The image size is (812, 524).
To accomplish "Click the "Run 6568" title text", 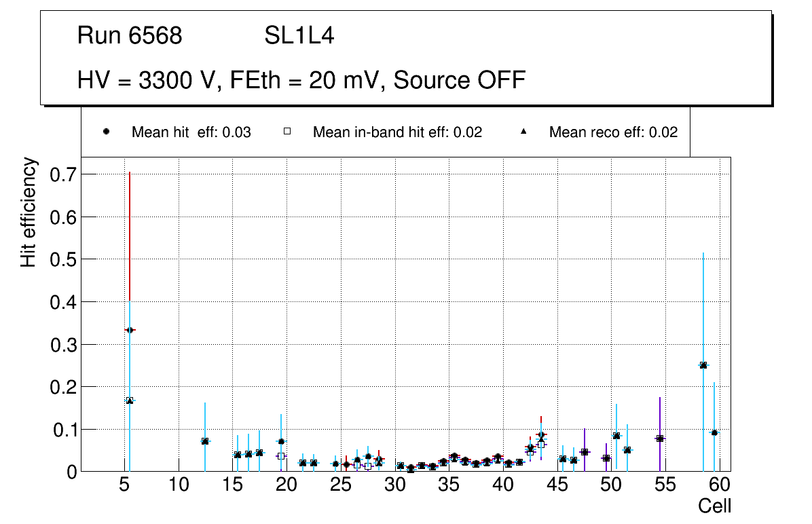I will tap(130, 36).
